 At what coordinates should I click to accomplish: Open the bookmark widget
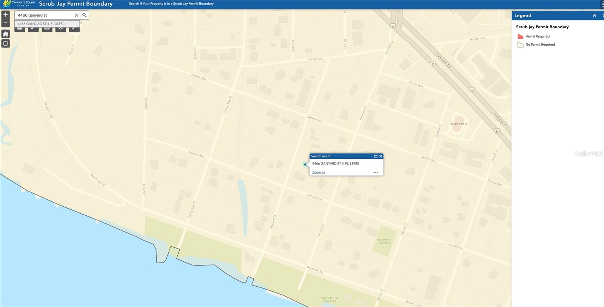(74, 29)
